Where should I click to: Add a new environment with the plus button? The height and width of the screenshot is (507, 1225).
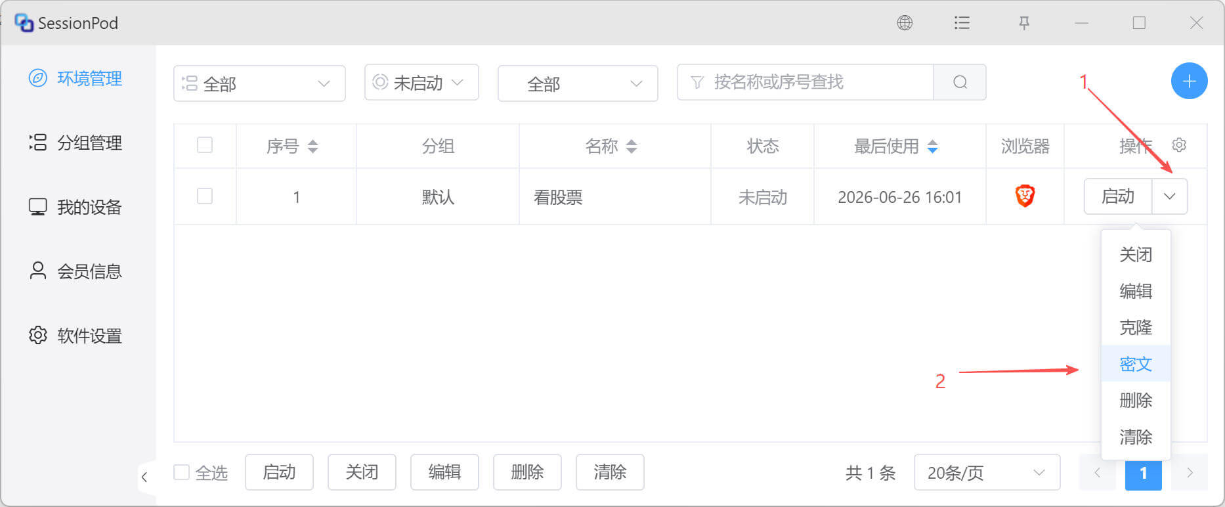[1189, 81]
